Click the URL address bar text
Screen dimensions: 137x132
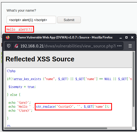(68, 46)
